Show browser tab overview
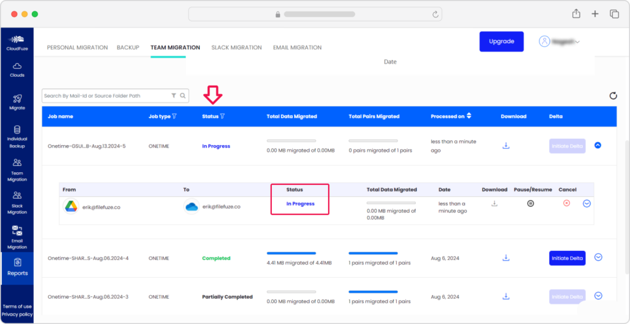 pyautogui.click(x=615, y=14)
